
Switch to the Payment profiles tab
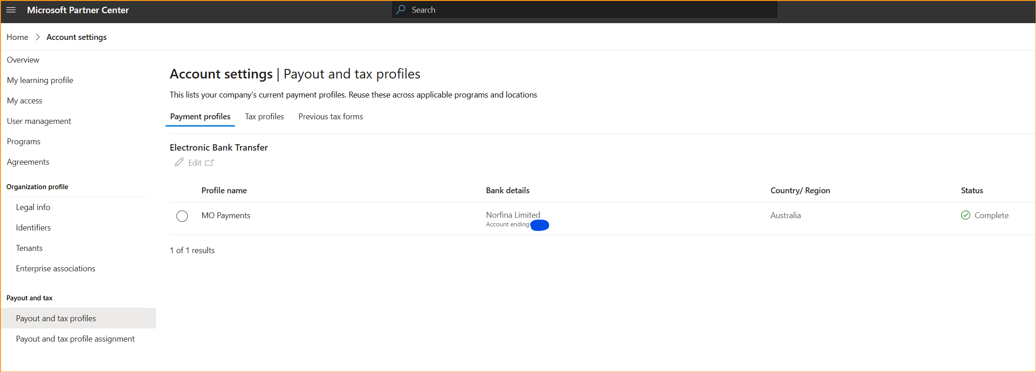click(200, 117)
